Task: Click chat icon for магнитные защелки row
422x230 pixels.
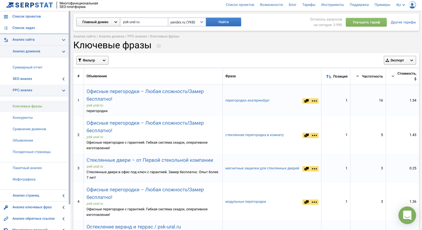Action: pos(306,169)
